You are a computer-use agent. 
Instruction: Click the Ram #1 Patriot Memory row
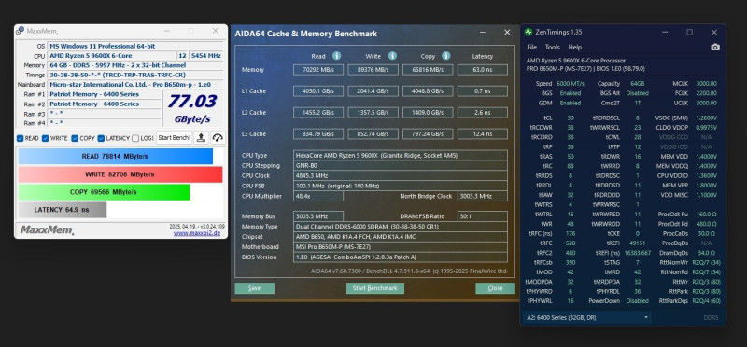pos(105,94)
